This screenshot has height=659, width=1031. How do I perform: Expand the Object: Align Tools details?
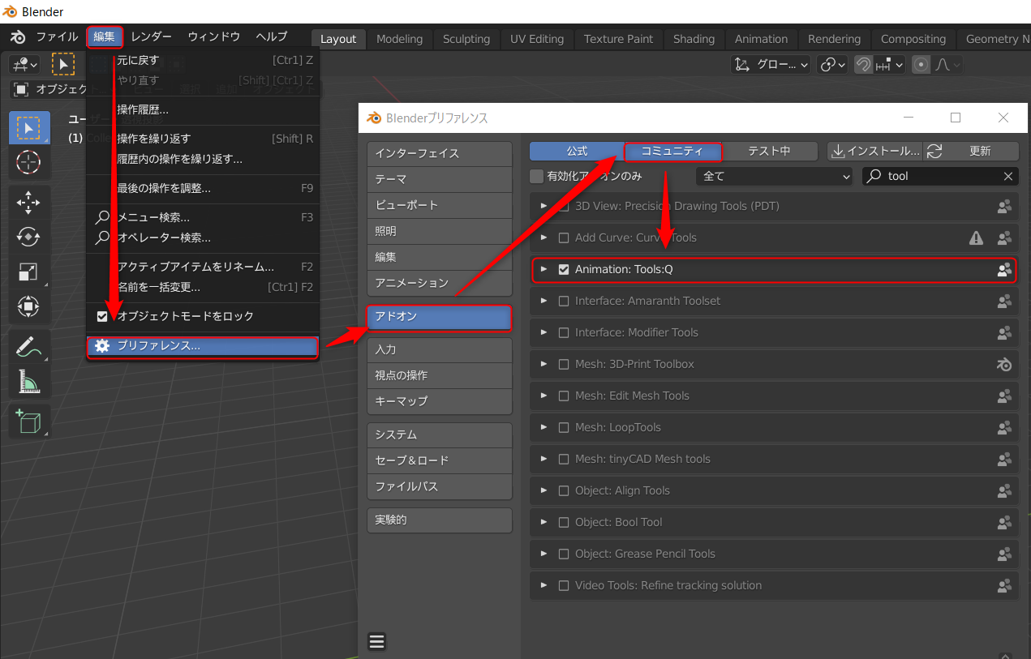pyautogui.click(x=544, y=490)
